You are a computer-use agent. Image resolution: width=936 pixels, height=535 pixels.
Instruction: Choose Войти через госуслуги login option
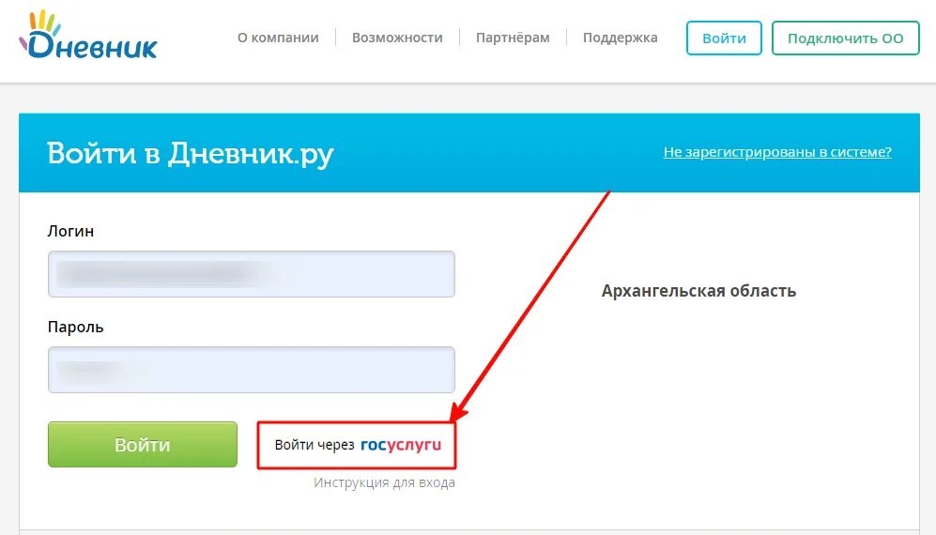pyautogui.click(x=357, y=446)
